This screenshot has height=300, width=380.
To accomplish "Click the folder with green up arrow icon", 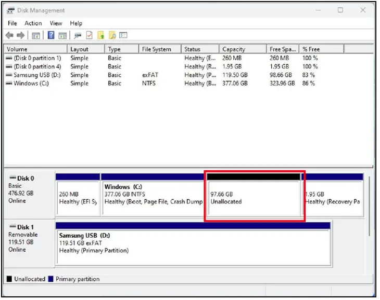I will point(101,35).
